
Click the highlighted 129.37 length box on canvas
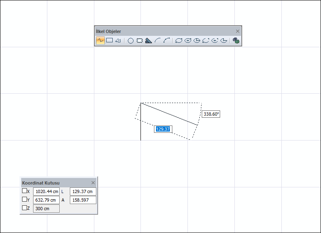[163, 129]
